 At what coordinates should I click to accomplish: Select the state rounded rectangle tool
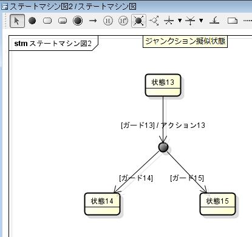pos(47,21)
